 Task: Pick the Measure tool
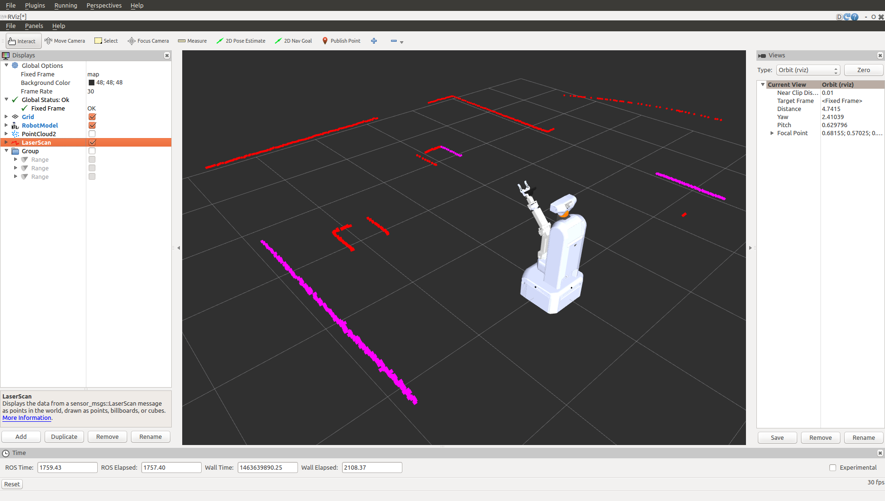(192, 41)
